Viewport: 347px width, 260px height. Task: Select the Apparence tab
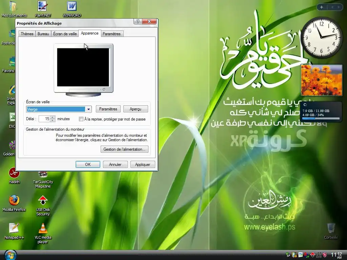pos(89,34)
